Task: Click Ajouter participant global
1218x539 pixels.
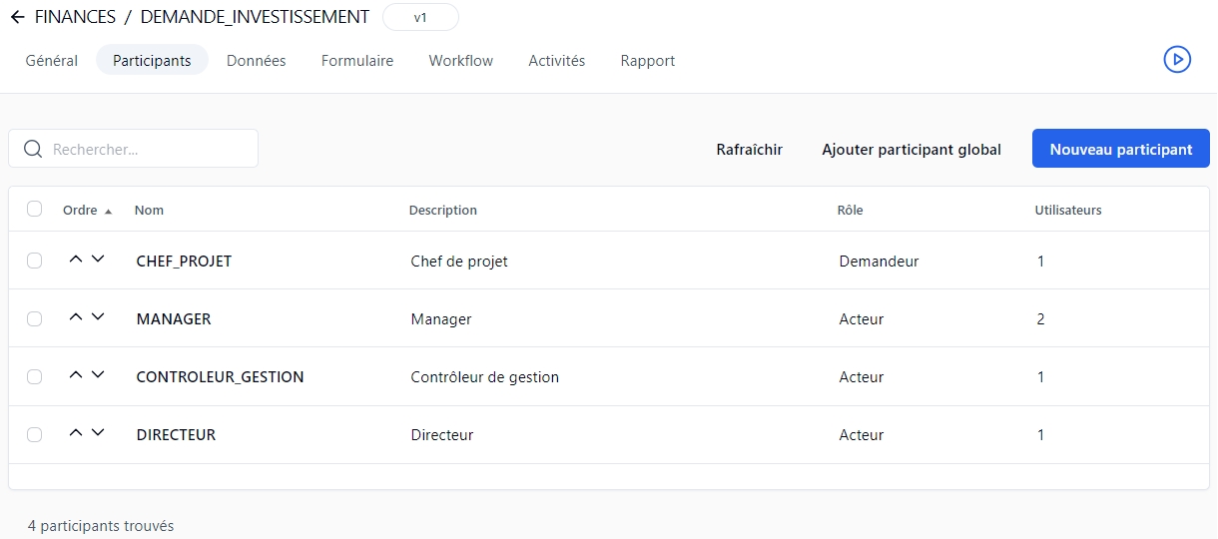Action: click(911, 150)
